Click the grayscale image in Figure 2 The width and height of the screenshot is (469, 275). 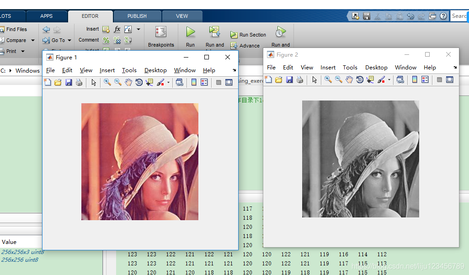[360, 159]
